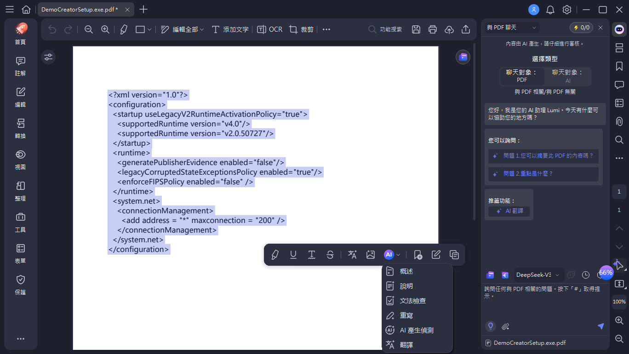Expand the DeepSeek-V3 model dropdown
629x354 pixels.
pos(538,275)
